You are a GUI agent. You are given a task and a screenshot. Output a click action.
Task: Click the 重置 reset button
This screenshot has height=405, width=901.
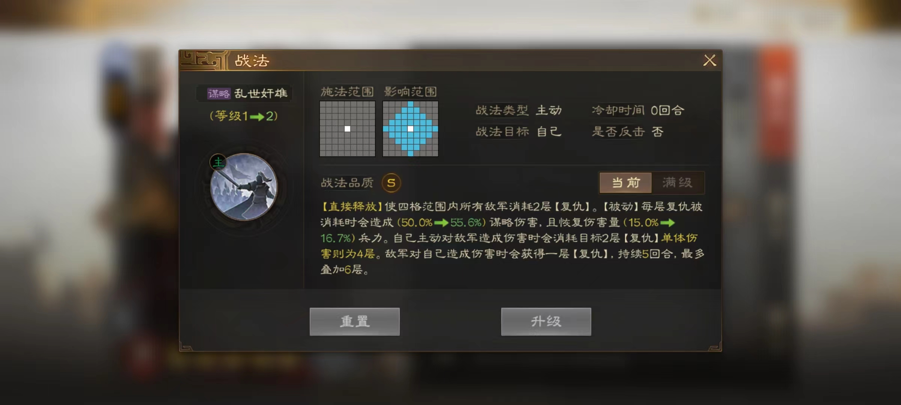pos(355,322)
